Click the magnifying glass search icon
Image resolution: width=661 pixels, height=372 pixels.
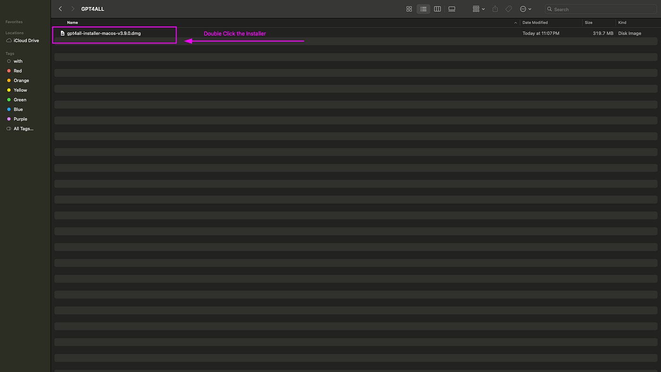pyautogui.click(x=550, y=9)
